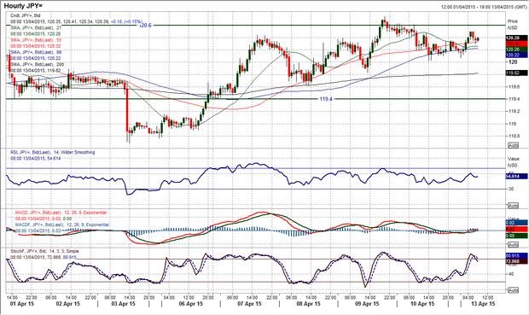Select the SMA 21 legend entry

point(36,27)
